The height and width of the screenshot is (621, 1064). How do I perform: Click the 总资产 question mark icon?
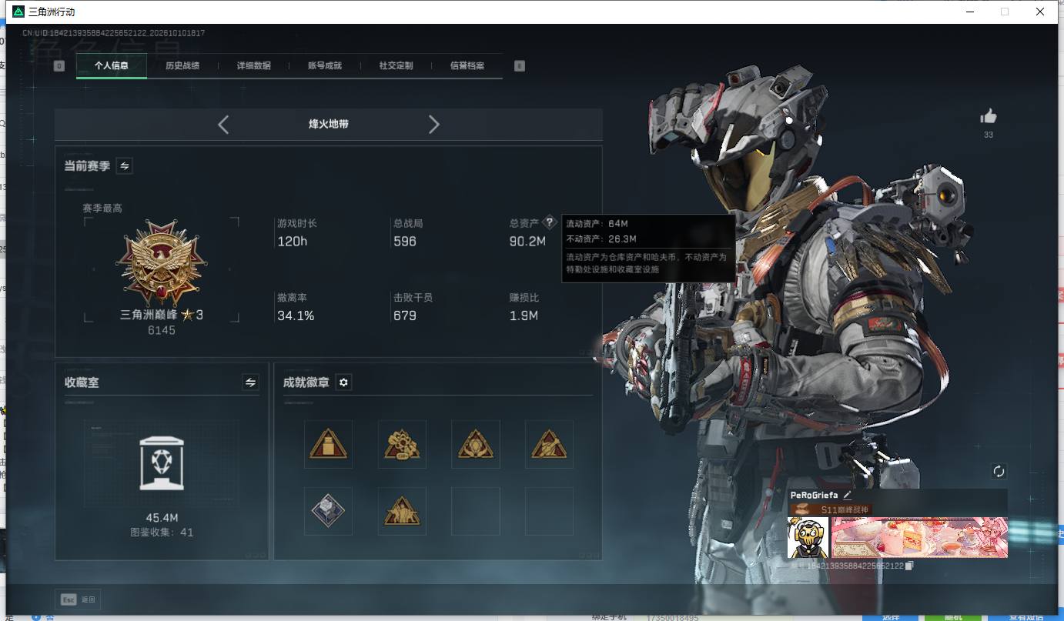point(549,222)
